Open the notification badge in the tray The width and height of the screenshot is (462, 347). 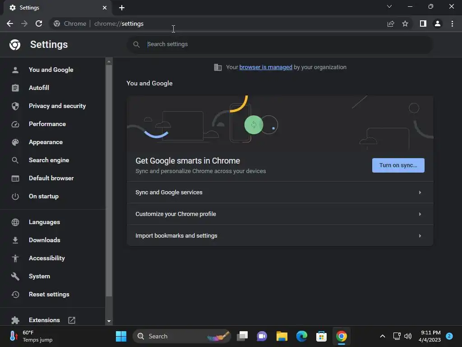coord(449,336)
